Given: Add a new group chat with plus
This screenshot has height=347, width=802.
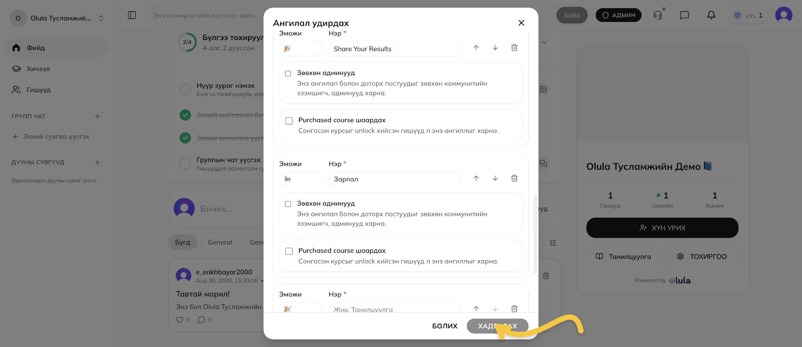Looking at the screenshot, I should [97, 116].
